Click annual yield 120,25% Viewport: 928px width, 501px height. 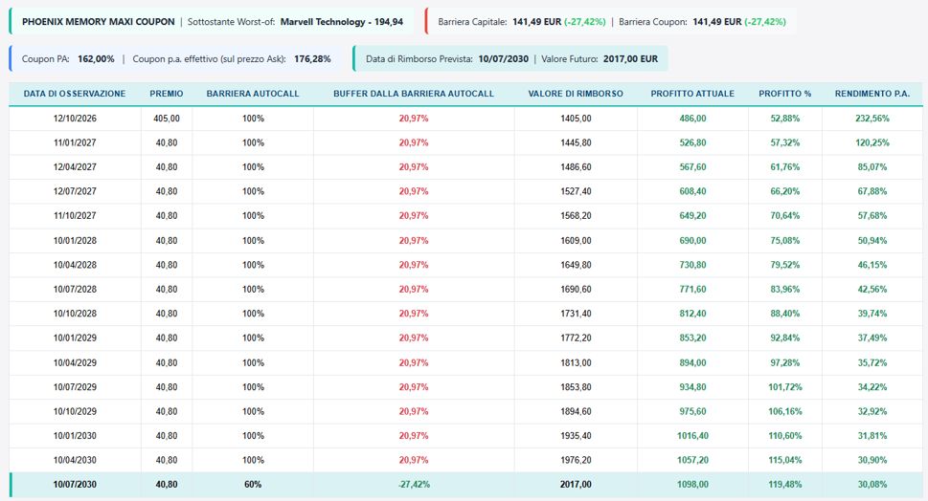872,142
